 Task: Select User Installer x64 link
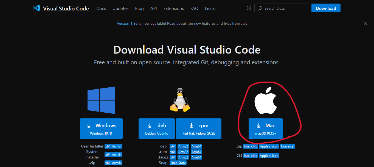pyautogui.click(x=108, y=146)
